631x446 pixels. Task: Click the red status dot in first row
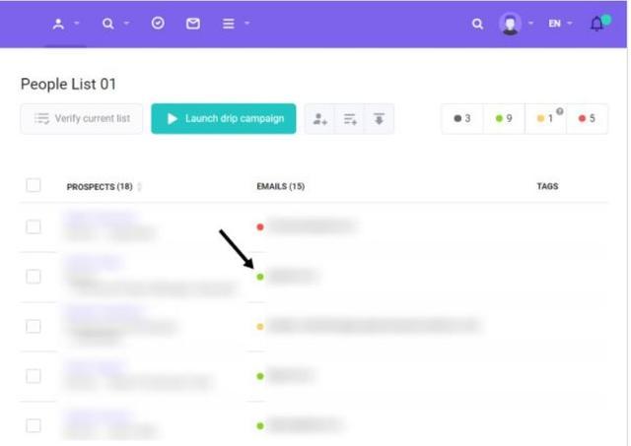(260, 227)
